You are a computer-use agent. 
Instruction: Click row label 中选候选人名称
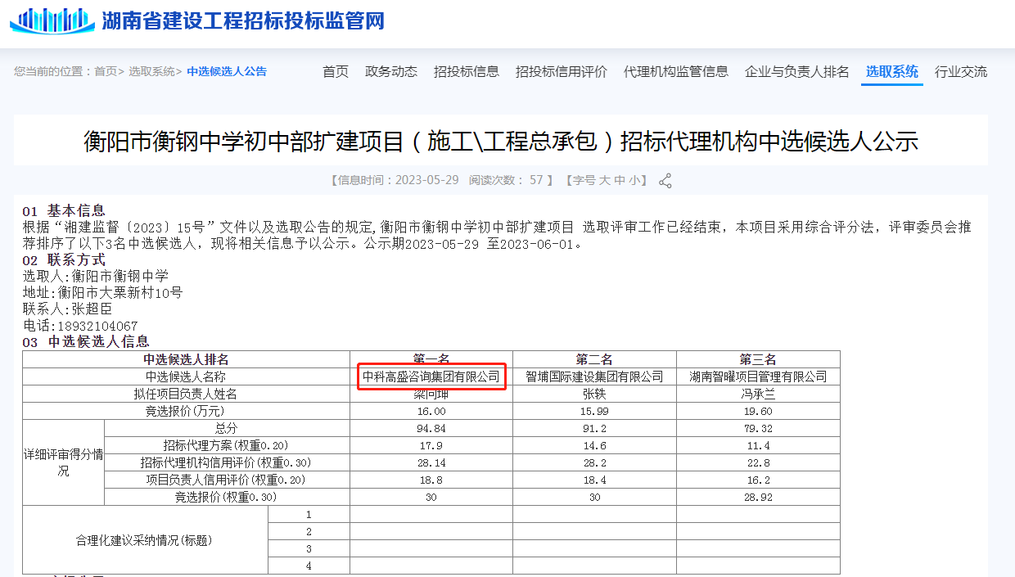tap(186, 376)
